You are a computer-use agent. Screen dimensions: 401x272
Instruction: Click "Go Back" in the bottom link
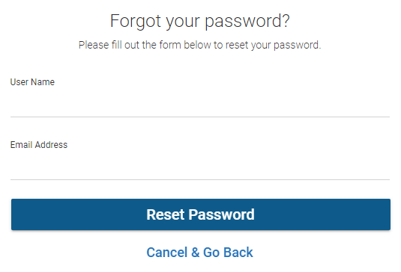coord(228,253)
